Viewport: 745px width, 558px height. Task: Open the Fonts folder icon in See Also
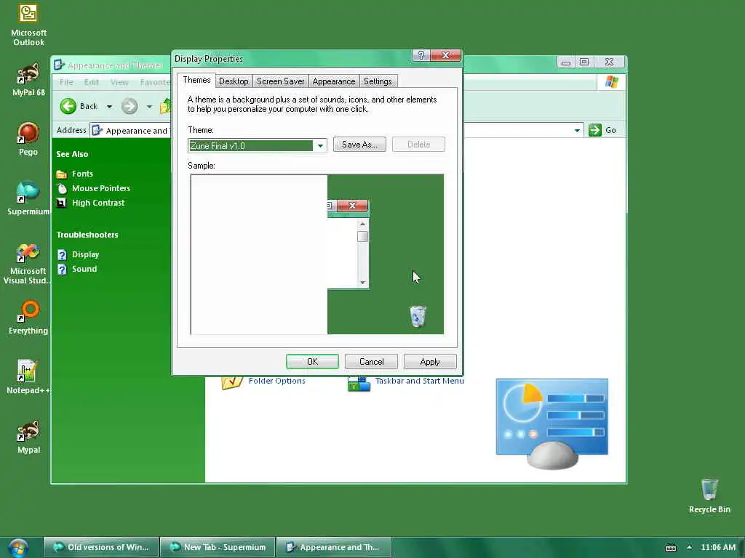pyautogui.click(x=62, y=174)
